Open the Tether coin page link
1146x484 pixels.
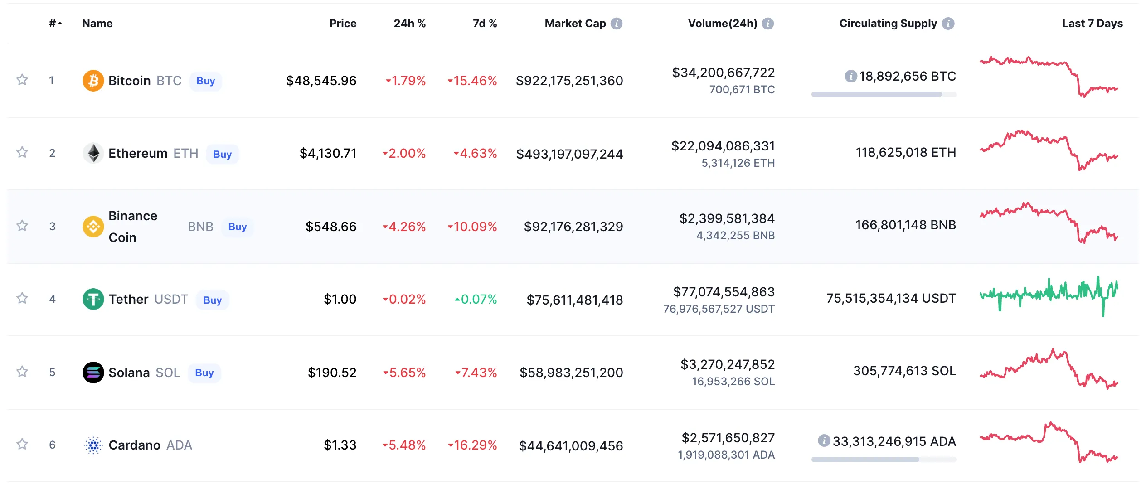coord(128,299)
